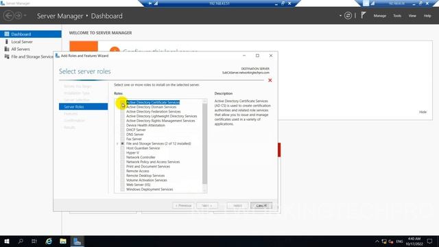Viewport: 439px width, 247px height.
Task: Check Active Directory Certificate Services
Action: pos(123,102)
